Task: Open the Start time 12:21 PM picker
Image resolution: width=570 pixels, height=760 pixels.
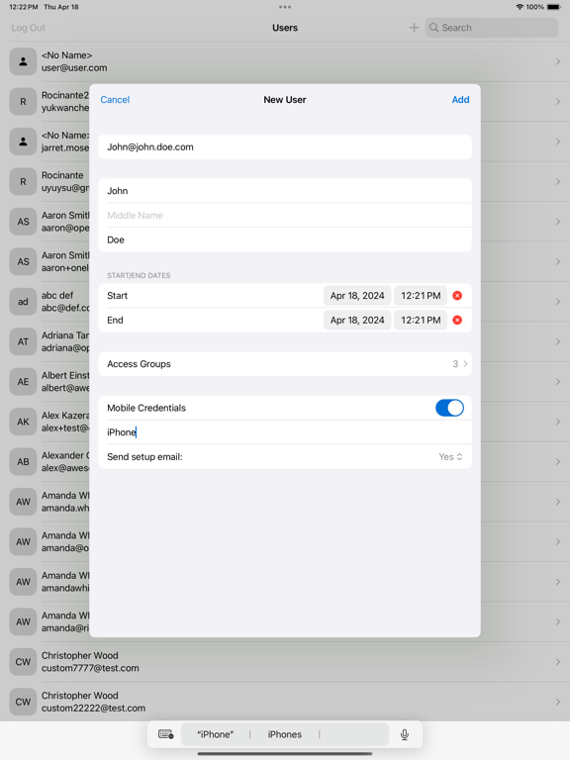Action: click(421, 296)
